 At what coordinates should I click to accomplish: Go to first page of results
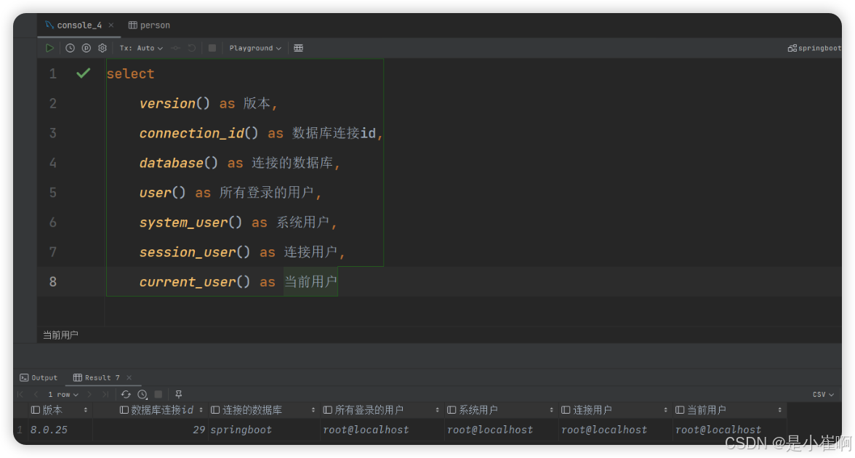click(x=20, y=394)
